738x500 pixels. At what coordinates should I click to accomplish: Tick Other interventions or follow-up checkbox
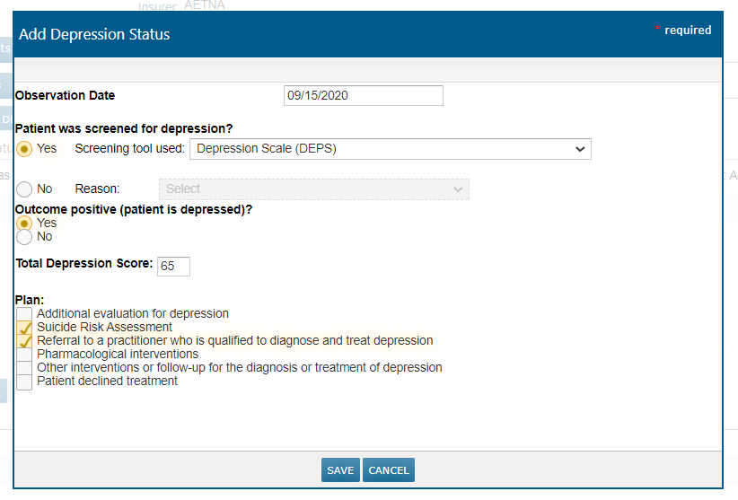tap(24, 368)
